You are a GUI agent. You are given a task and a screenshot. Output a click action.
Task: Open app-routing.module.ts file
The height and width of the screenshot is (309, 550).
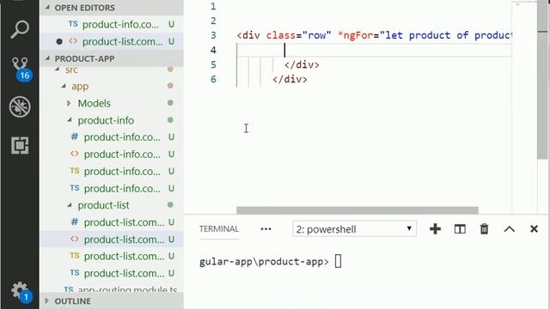coord(112,289)
